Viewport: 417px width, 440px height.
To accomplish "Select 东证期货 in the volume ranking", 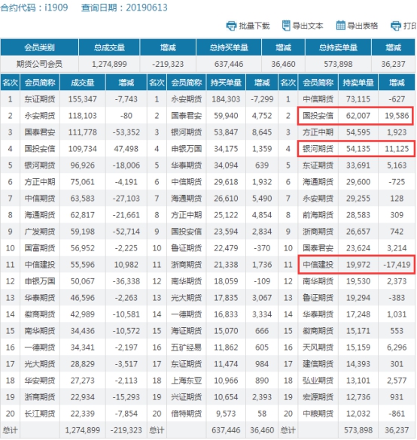I will click(x=40, y=99).
